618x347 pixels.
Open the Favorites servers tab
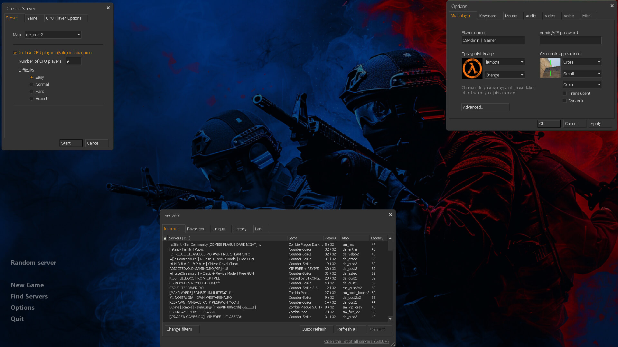pyautogui.click(x=195, y=229)
